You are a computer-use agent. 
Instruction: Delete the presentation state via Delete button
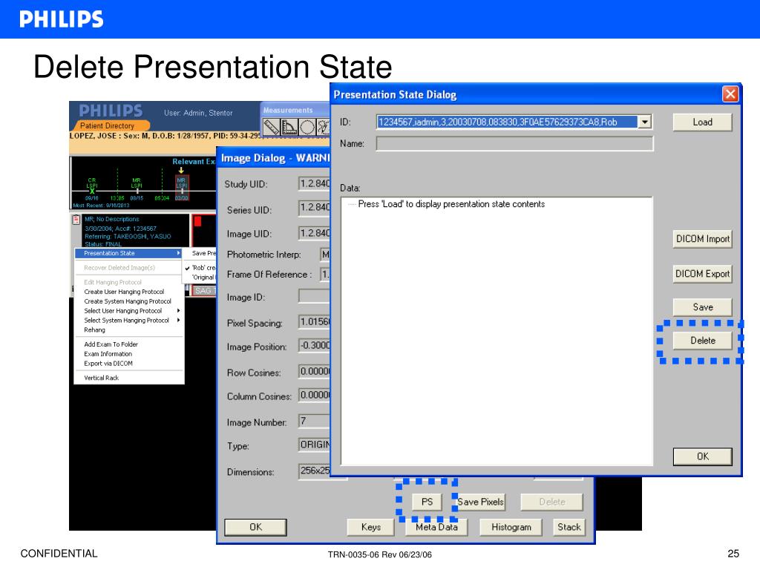[702, 341]
